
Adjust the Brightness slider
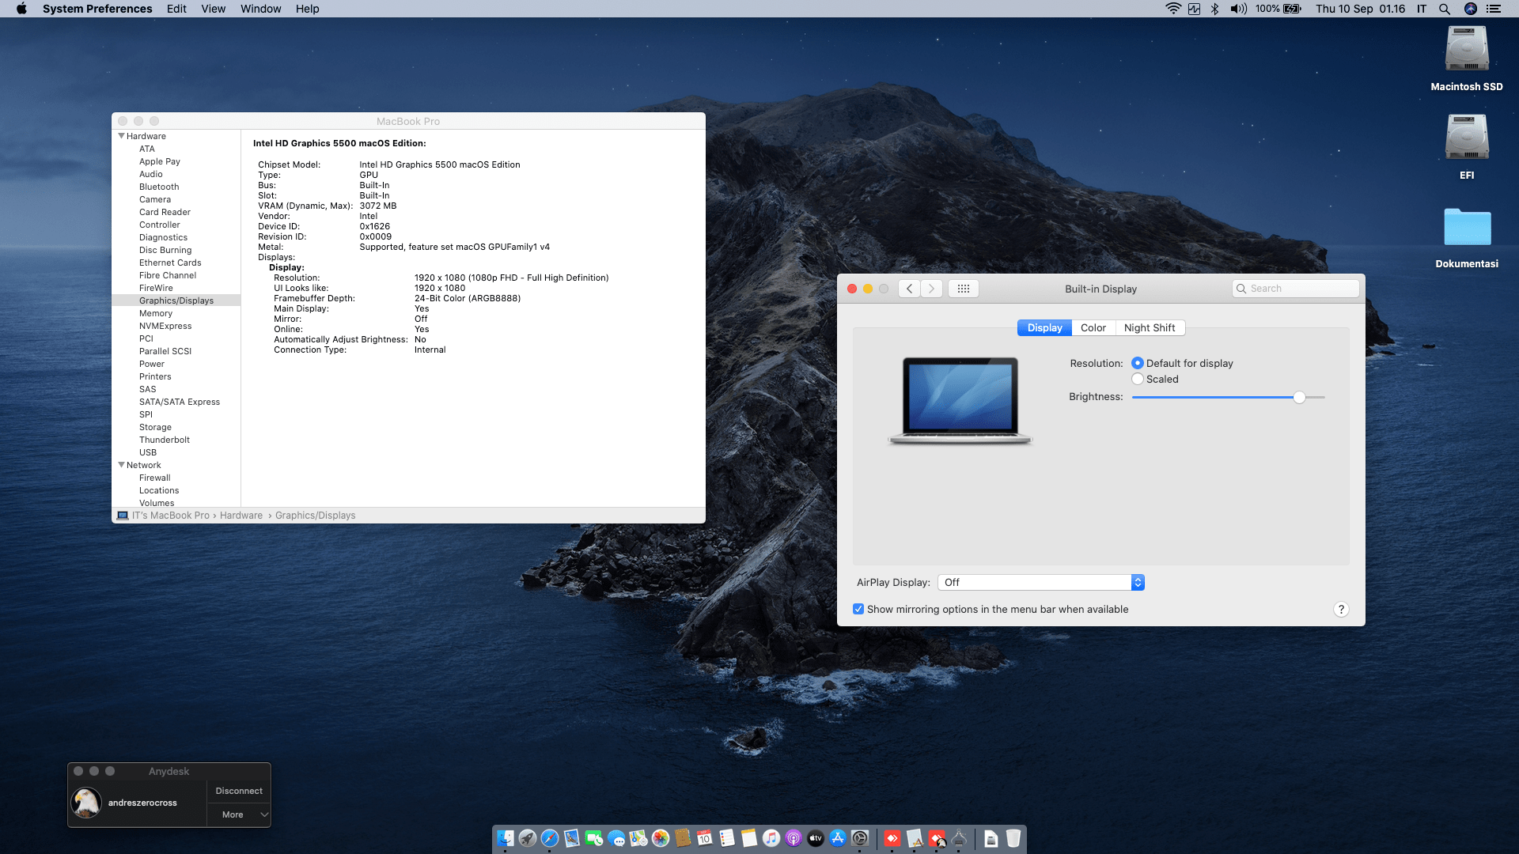(x=1299, y=397)
